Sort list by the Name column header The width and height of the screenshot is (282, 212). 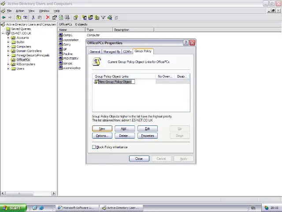coord(71,30)
